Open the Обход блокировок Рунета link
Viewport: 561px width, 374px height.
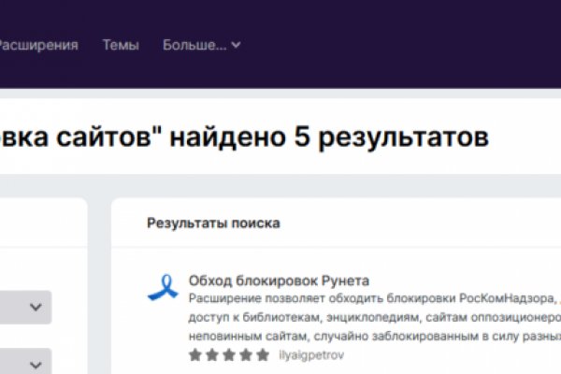(279, 280)
